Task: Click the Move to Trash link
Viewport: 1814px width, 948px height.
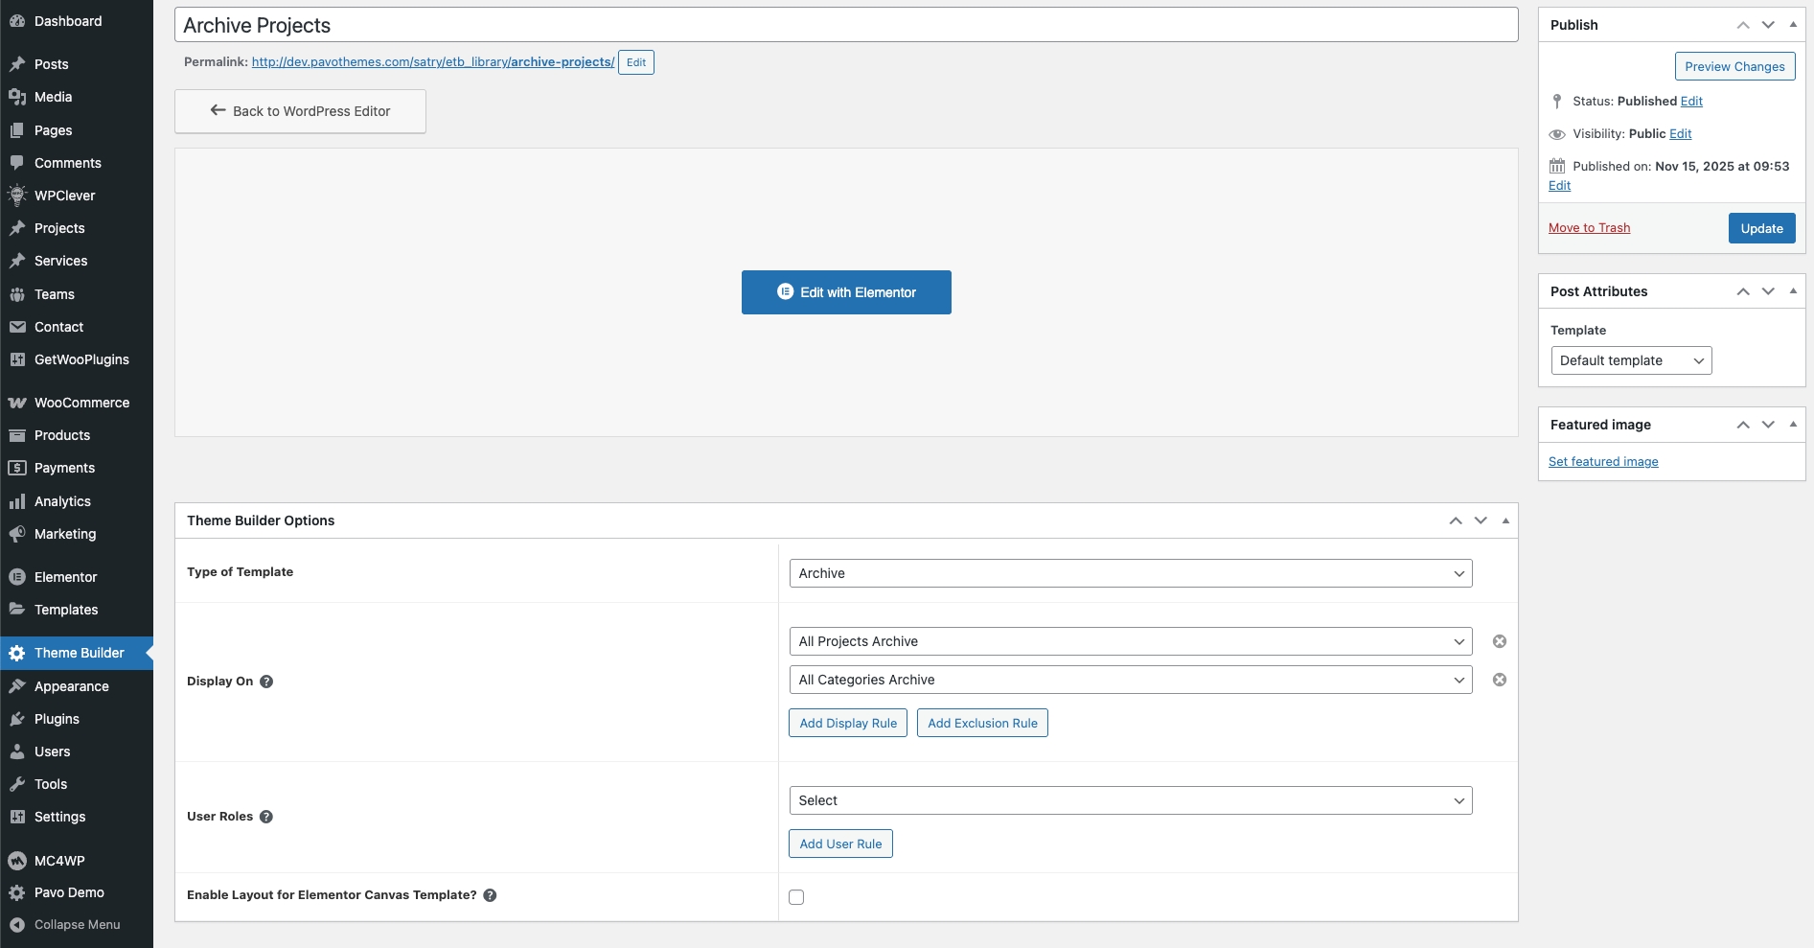Action: click(1589, 228)
